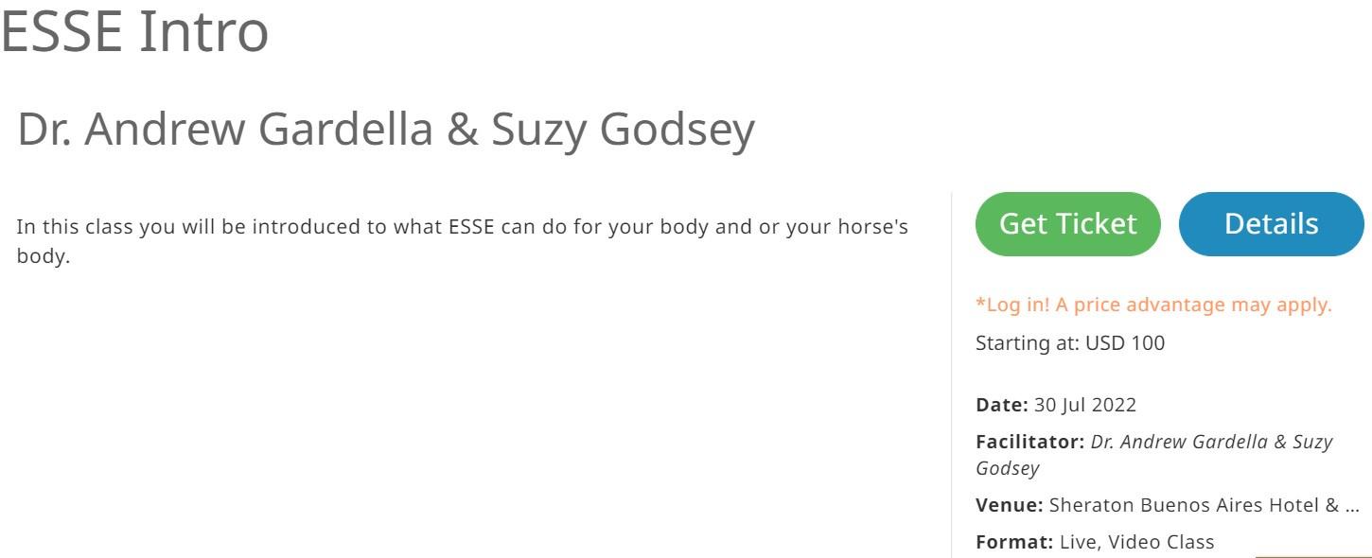Open the blue Details button
Viewport: 1372px width, 558px height.
[x=1271, y=224]
